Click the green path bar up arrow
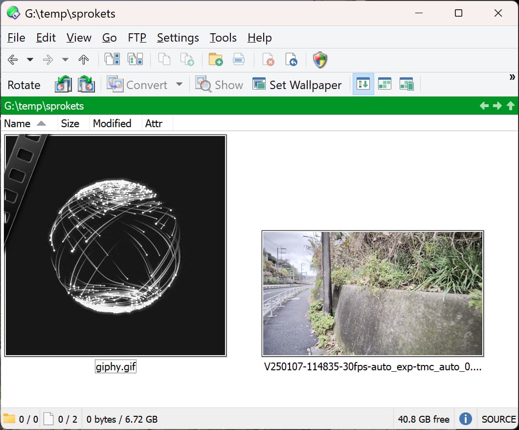Image resolution: width=519 pixels, height=430 pixels. pos(510,106)
